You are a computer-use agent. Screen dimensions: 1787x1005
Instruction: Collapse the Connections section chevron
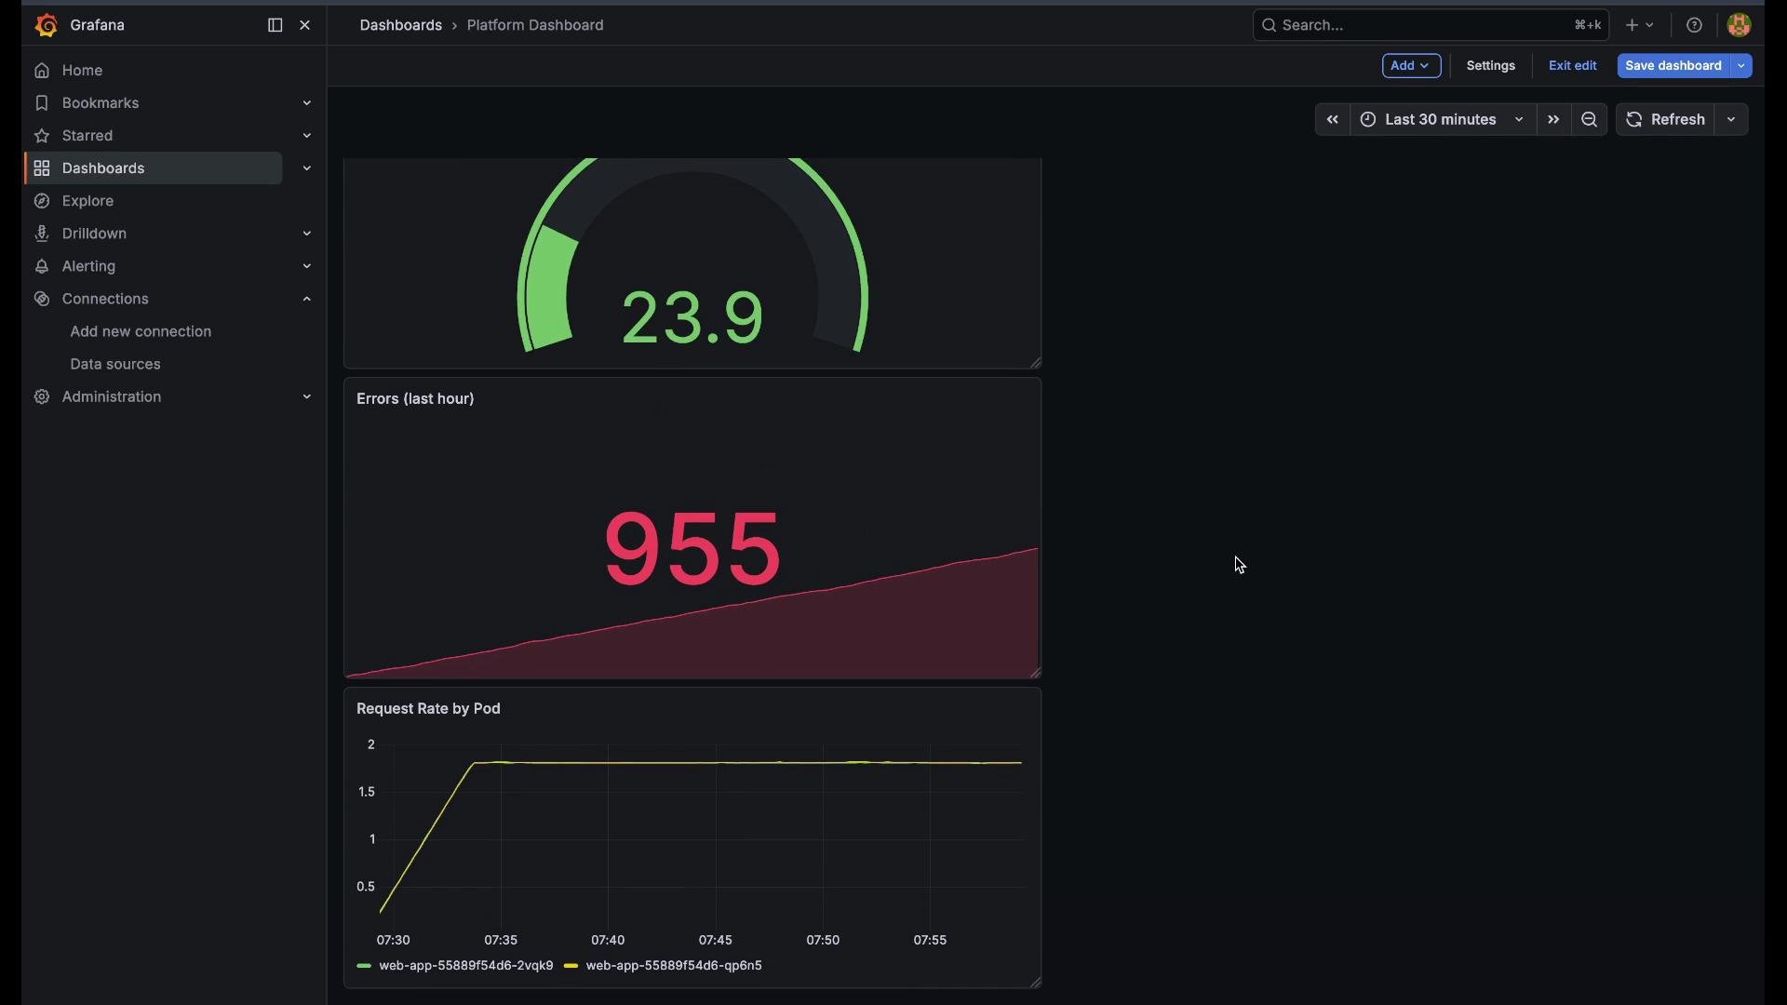tap(307, 299)
